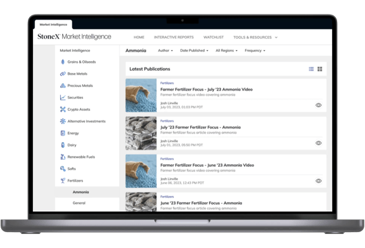The image size is (365, 248).
Task: Select the Energy icon
Action: [63, 133]
